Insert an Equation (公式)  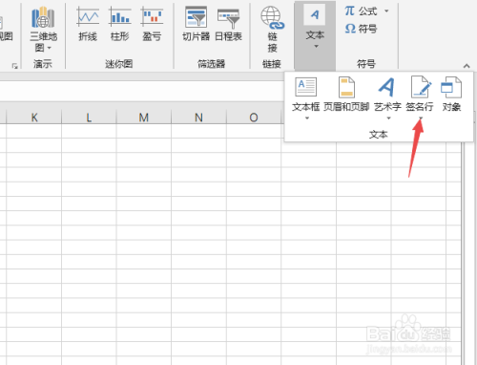(362, 11)
